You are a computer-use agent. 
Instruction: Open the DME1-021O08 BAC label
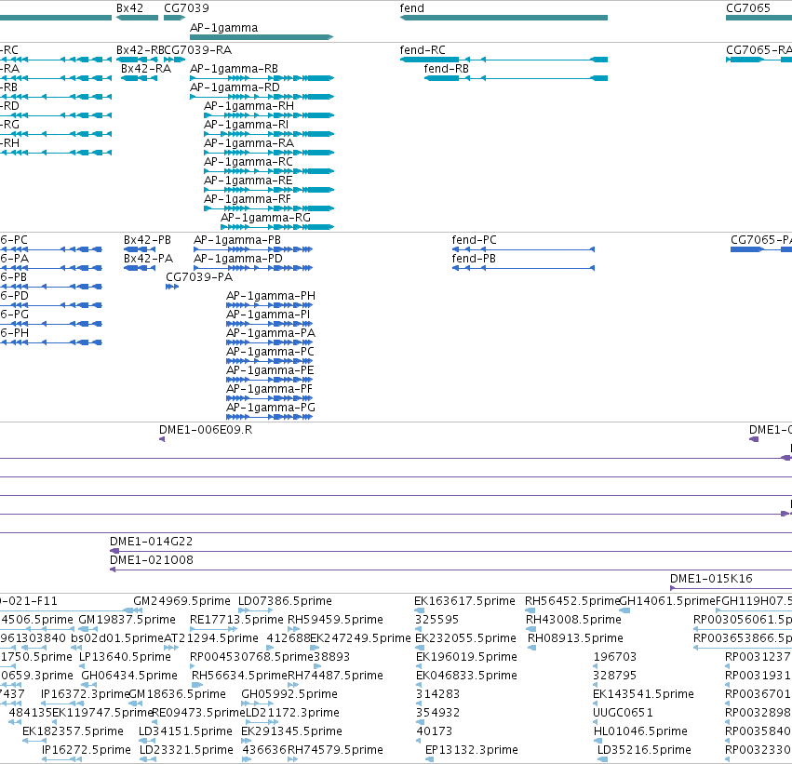(x=152, y=560)
